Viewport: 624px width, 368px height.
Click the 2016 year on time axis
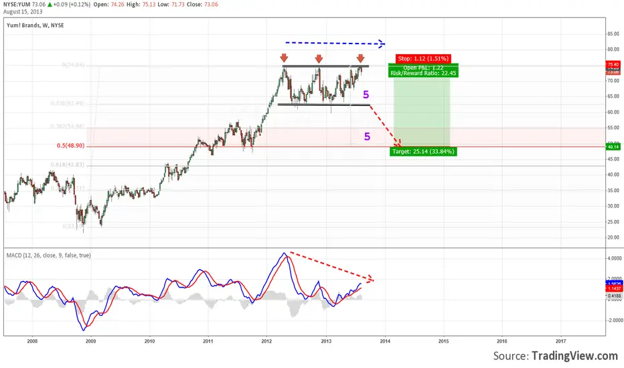point(502,341)
